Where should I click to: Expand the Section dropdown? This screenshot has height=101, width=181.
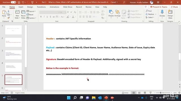(31, 18)
